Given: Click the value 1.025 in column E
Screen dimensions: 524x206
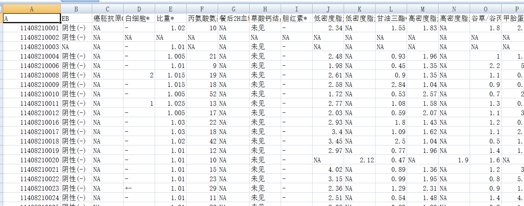Looking at the screenshot, I should [x=170, y=103].
